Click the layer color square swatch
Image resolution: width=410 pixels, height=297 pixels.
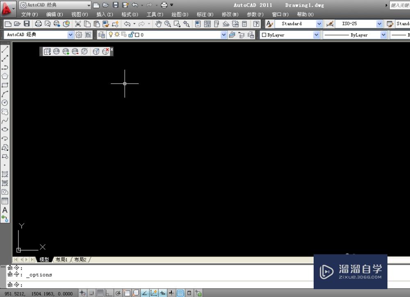pyautogui.click(x=137, y=35)
